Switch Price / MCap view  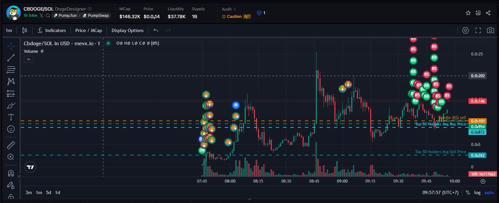(89, 30)
